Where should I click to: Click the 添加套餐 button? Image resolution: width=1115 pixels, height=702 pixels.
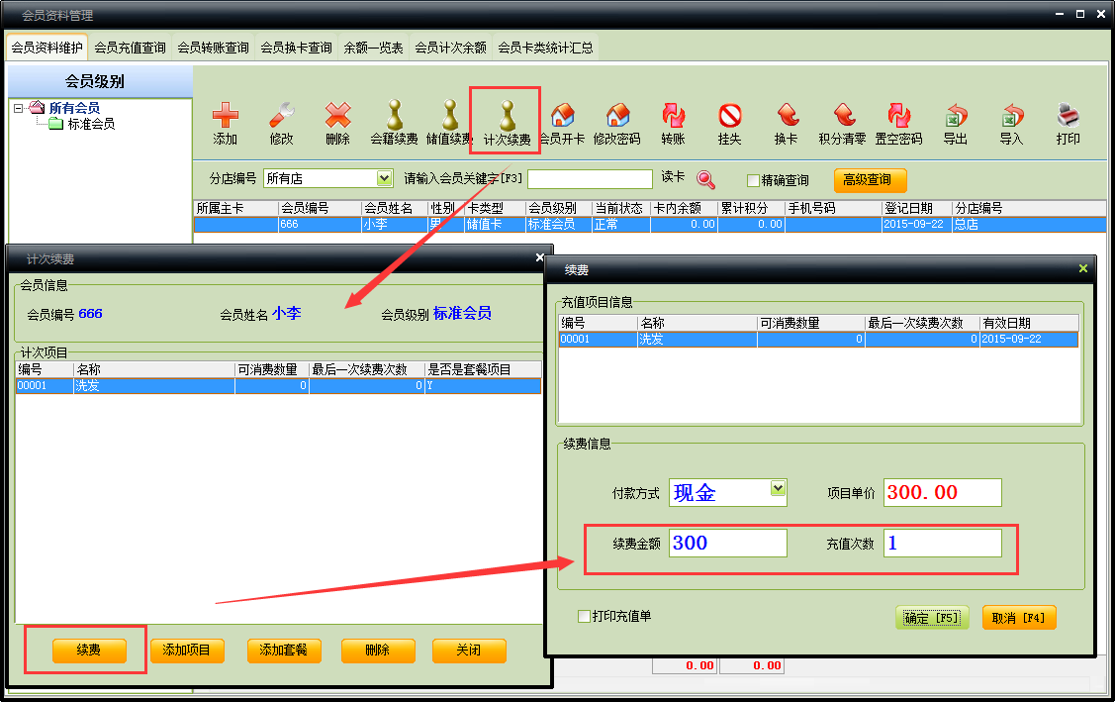[x=284, y=651]
